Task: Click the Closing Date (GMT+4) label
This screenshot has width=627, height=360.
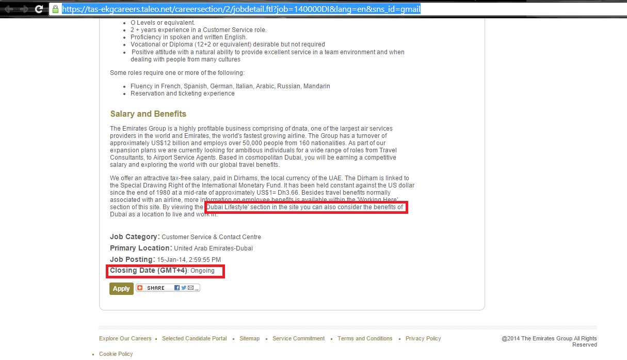Action: pos(149,271)
